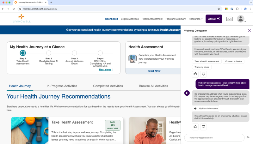Image resolution: width=253 pixels, height=144 pixels.
Task: Select Step 2 circle on journey tracker
Action: [x=49, y=53]
